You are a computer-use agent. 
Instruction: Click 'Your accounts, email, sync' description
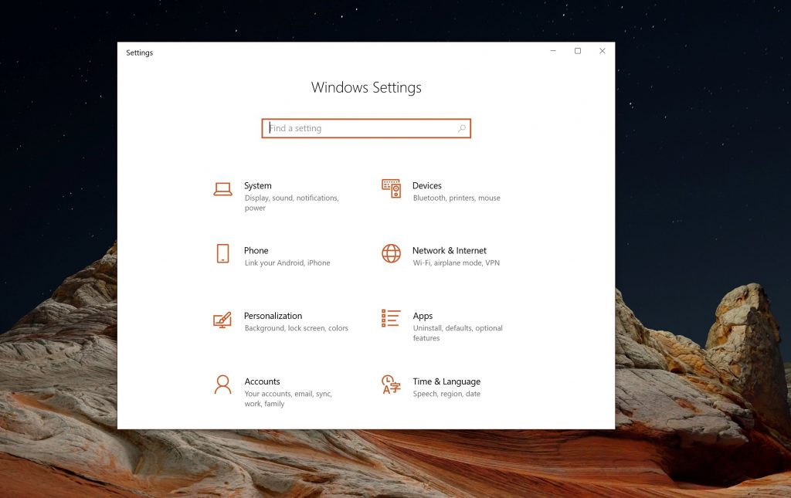(x=288, y=398)
